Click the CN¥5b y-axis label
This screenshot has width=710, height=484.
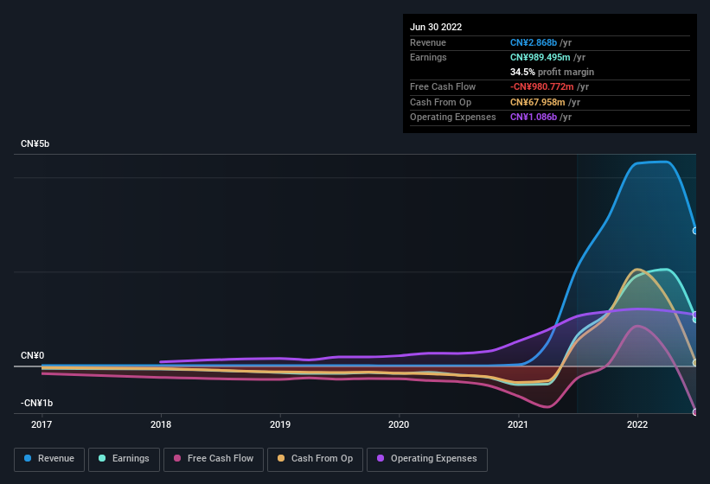(x=35, y=143)
